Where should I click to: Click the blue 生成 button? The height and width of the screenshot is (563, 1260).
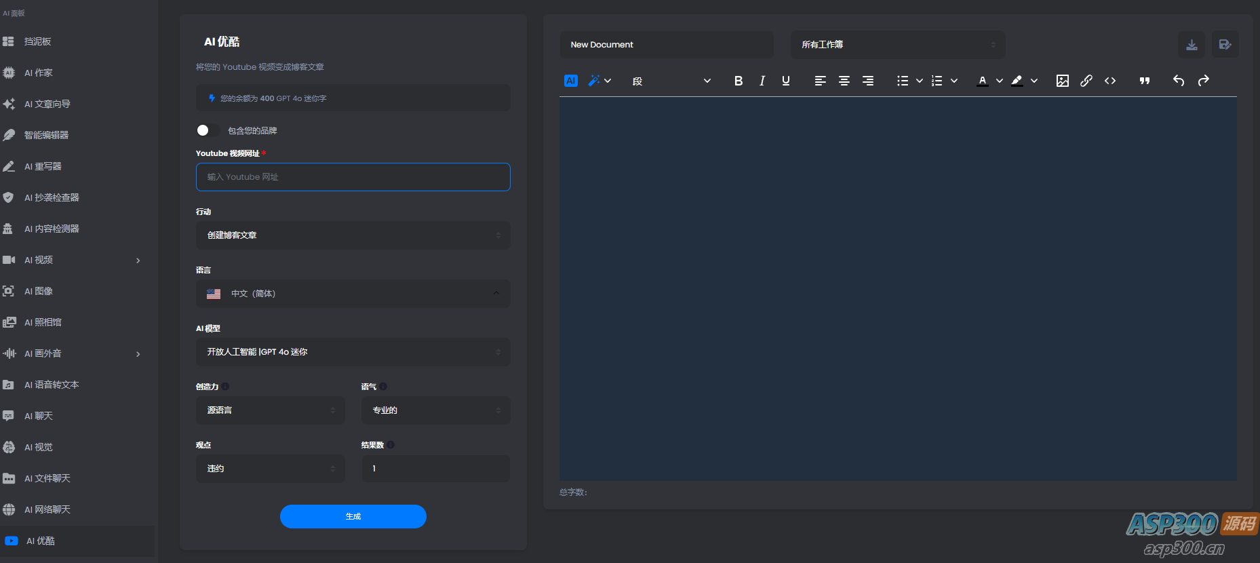[353, 516]
